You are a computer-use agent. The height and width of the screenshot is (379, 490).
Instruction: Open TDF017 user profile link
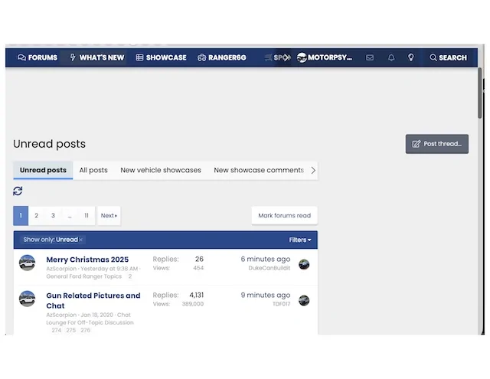[x=281, y=304]
